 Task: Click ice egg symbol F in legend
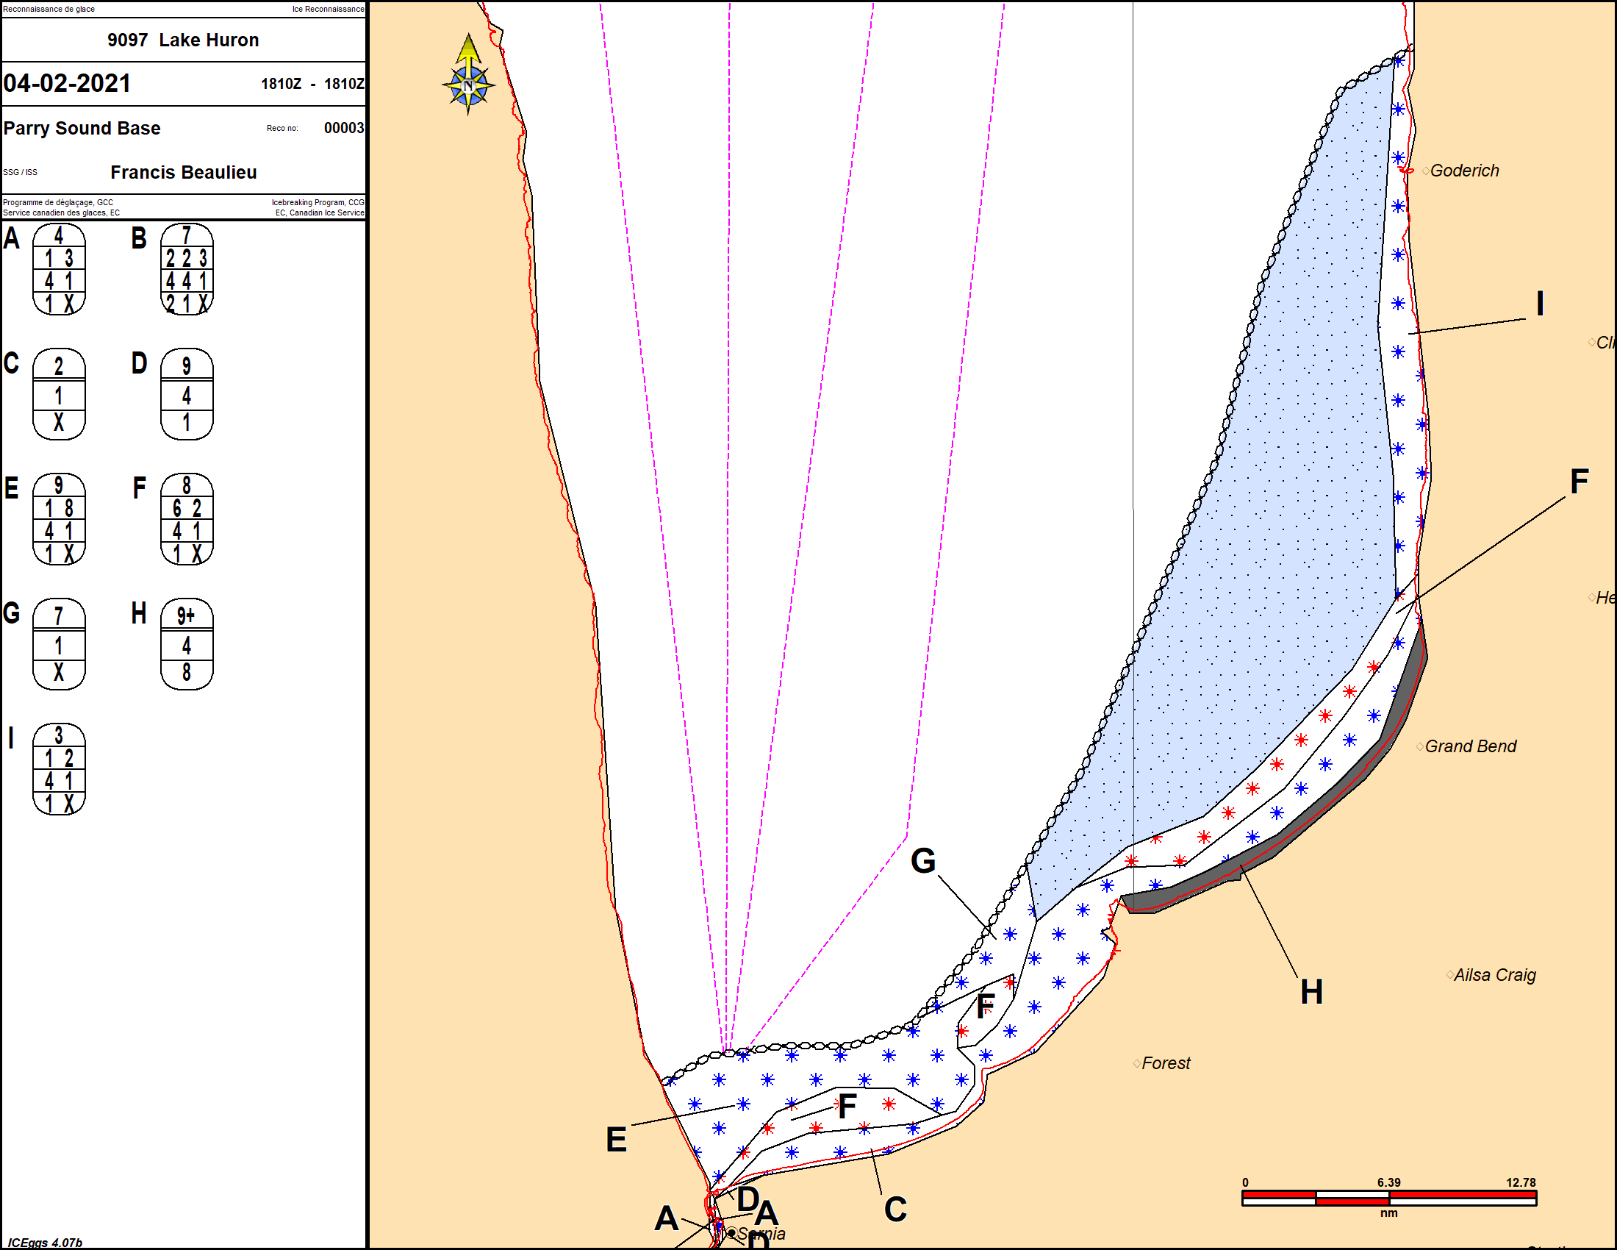click(x=187, y=519)
